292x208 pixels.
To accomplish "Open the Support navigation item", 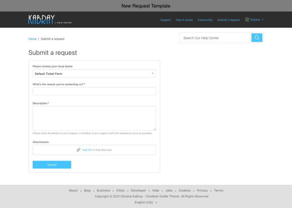I will pos(166,20).
